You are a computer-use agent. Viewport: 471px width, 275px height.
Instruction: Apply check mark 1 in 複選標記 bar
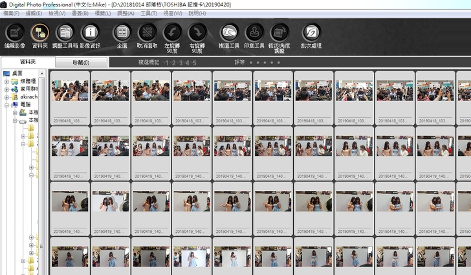coord(167,63)
